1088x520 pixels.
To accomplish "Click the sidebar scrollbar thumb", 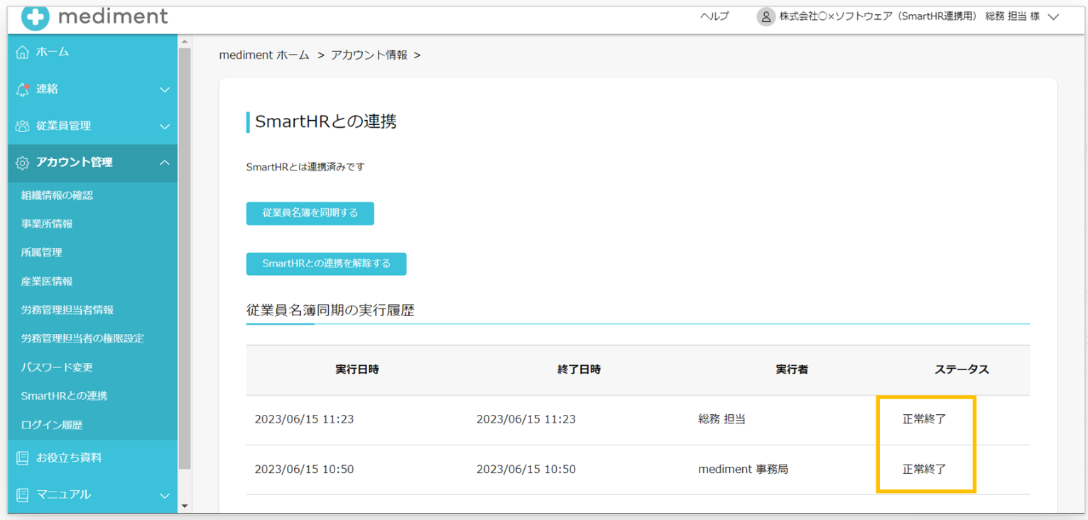I will point(185,259).
